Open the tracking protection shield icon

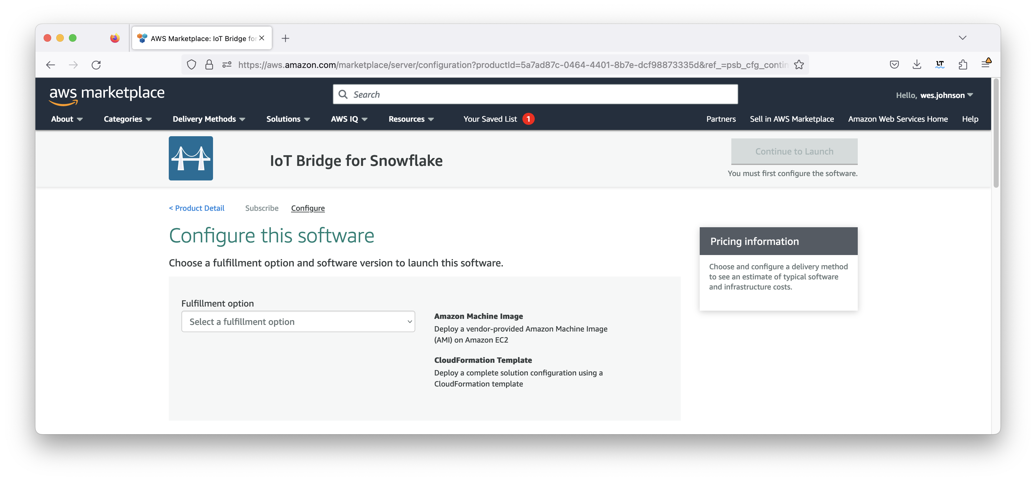(x=192, y=65)
